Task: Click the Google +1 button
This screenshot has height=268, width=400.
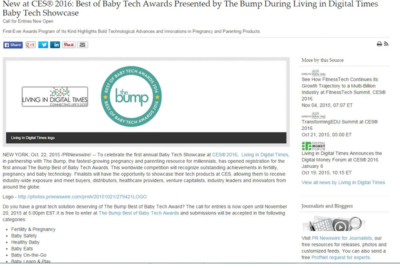Action: (x=30, y=45)
